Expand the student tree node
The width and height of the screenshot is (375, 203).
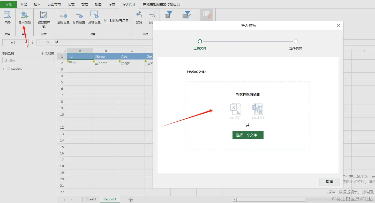3,69
